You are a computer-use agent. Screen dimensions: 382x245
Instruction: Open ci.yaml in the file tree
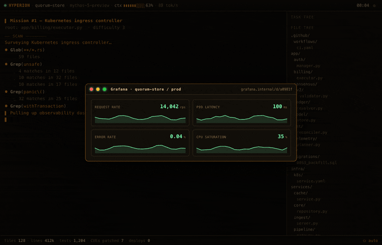click(305, 48)
